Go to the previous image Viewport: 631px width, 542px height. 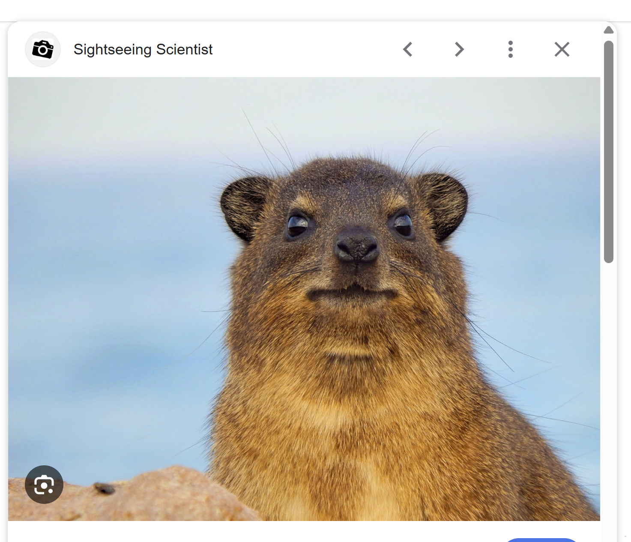408,49
